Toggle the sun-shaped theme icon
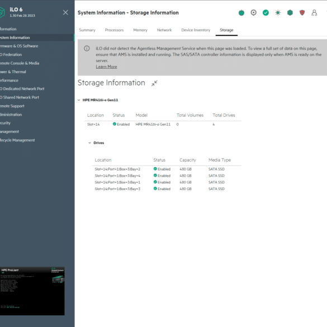Screen dimensions: 327x327 point(278,13)
